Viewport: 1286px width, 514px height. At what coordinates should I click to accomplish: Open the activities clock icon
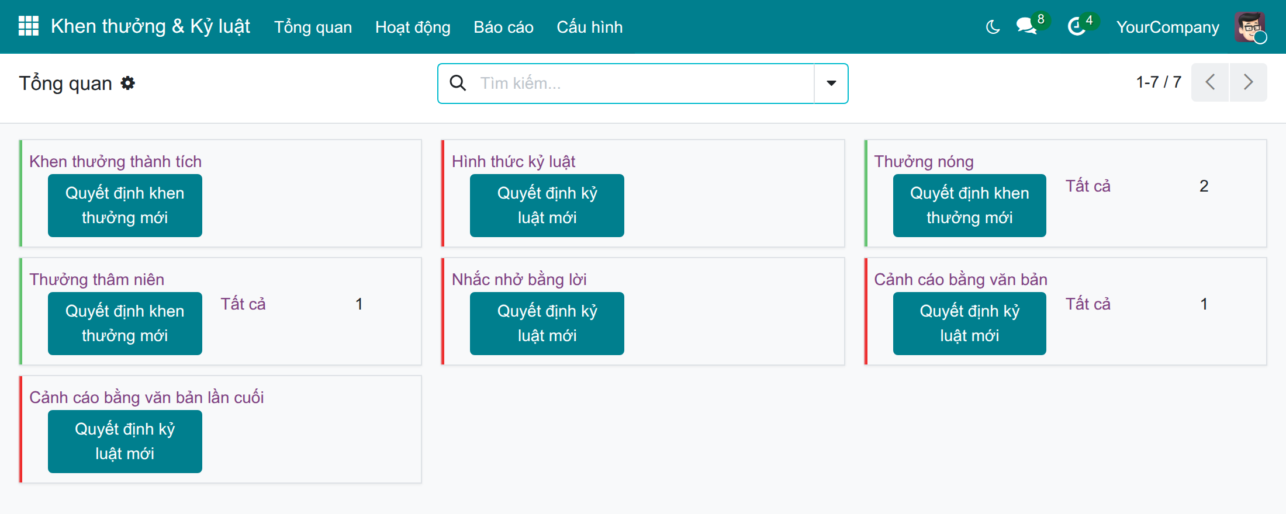[1076, 27]
